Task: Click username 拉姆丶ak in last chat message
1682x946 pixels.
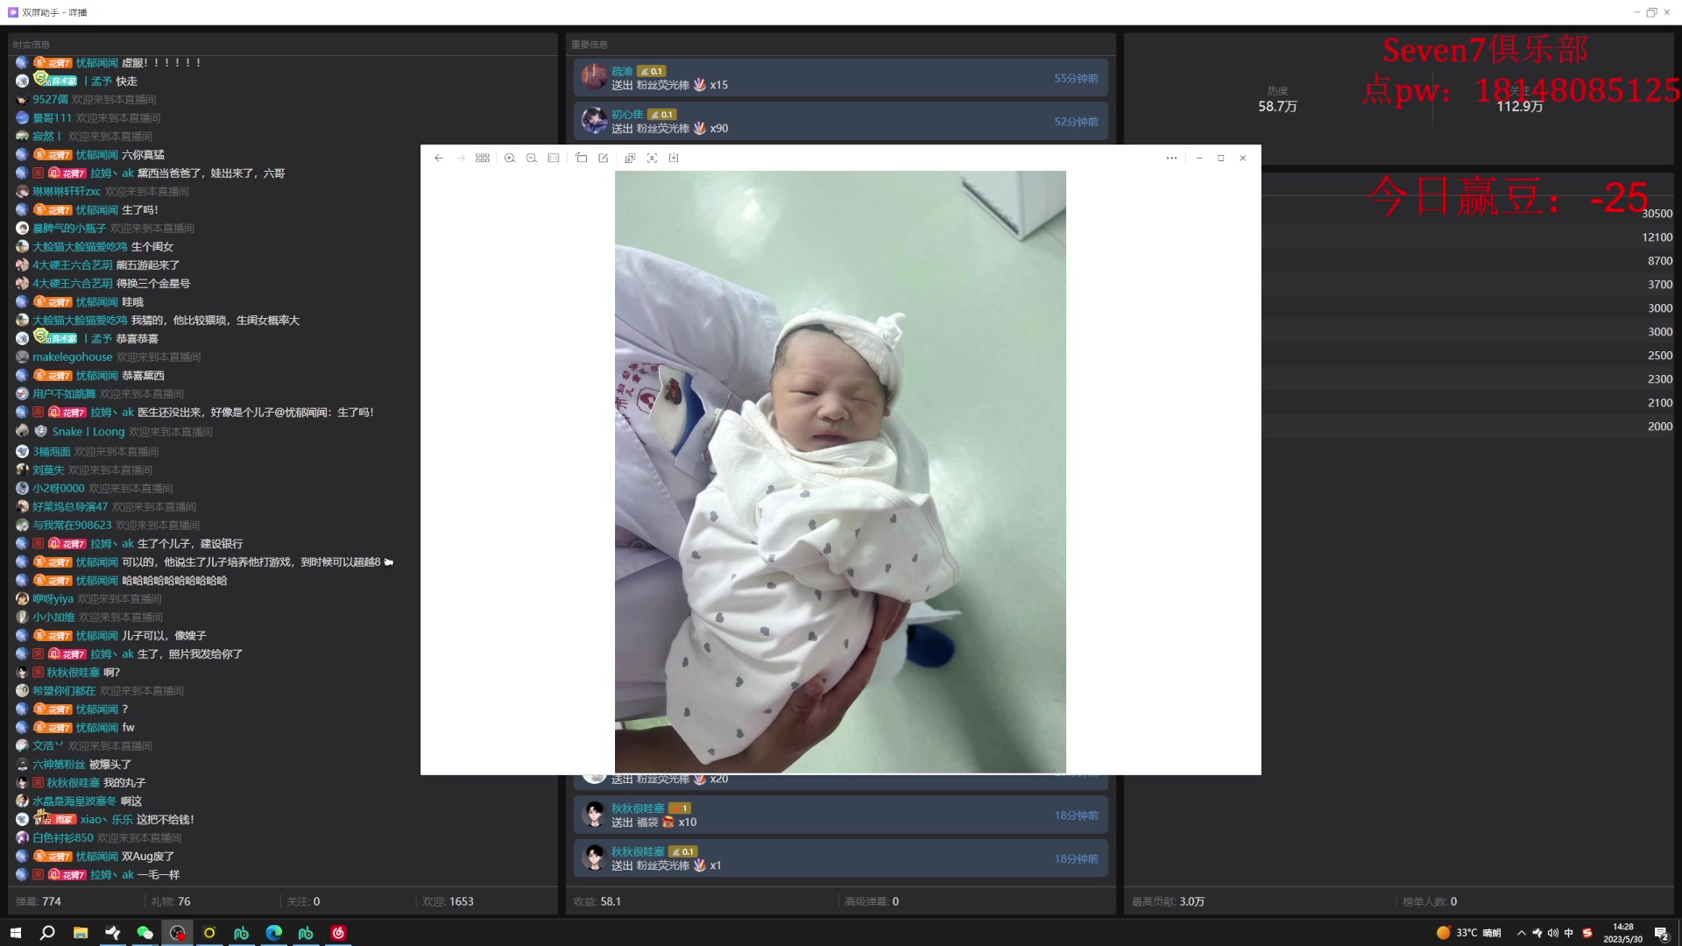Action: tap(112, 875)
